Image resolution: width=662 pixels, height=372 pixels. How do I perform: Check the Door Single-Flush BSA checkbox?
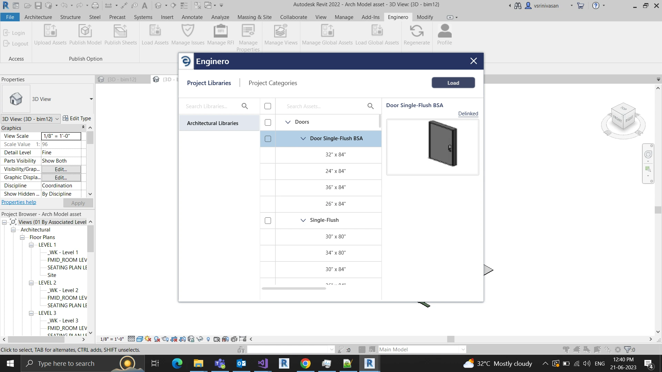[x=268, y=139]
